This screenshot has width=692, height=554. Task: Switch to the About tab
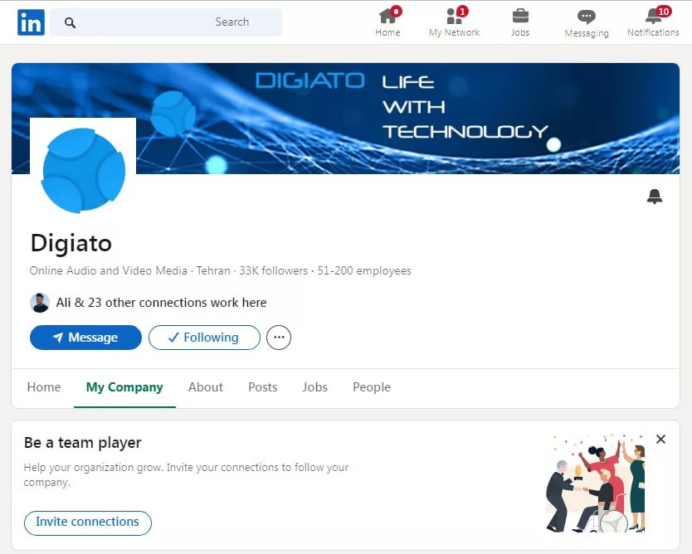click(206, 387)
